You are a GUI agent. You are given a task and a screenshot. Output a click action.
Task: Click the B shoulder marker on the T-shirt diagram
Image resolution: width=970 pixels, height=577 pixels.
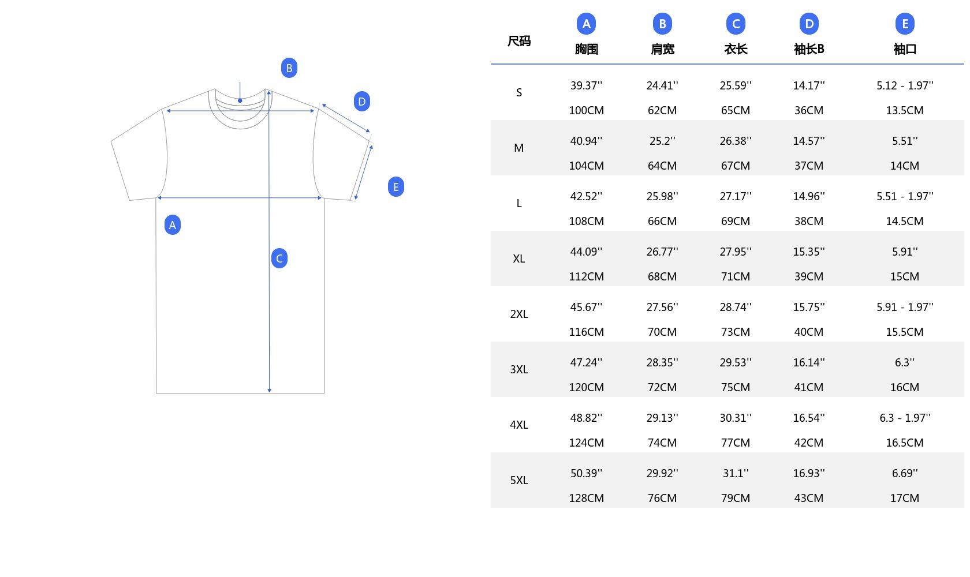[x=289, y=68]
